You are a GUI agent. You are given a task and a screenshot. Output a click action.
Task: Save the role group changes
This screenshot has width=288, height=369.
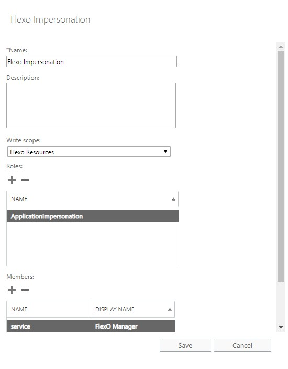(x=185, y=345)
